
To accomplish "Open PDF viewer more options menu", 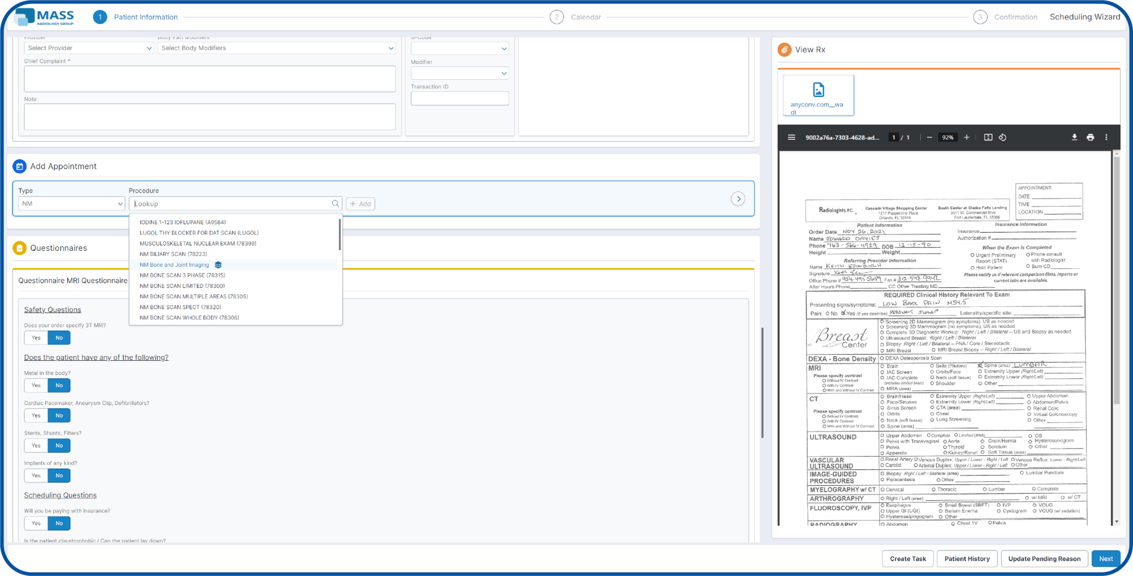I will click(x=1106, y=138).
